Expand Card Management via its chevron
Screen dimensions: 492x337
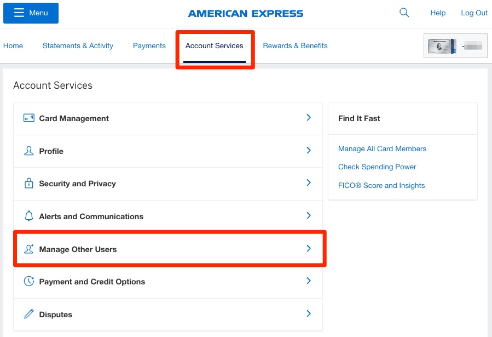point(308,118)
